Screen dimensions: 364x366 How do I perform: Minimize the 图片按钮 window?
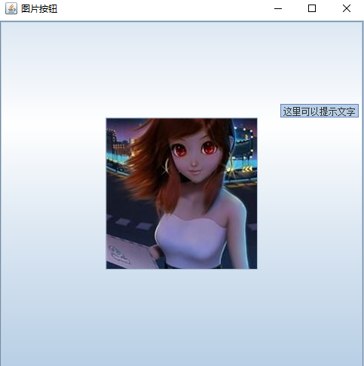[x=278, y=8]
